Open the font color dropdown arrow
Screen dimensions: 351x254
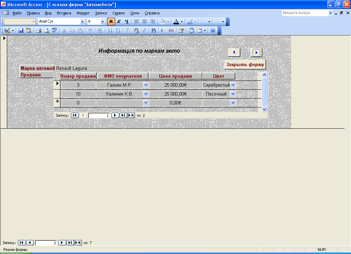click(182, 22)
